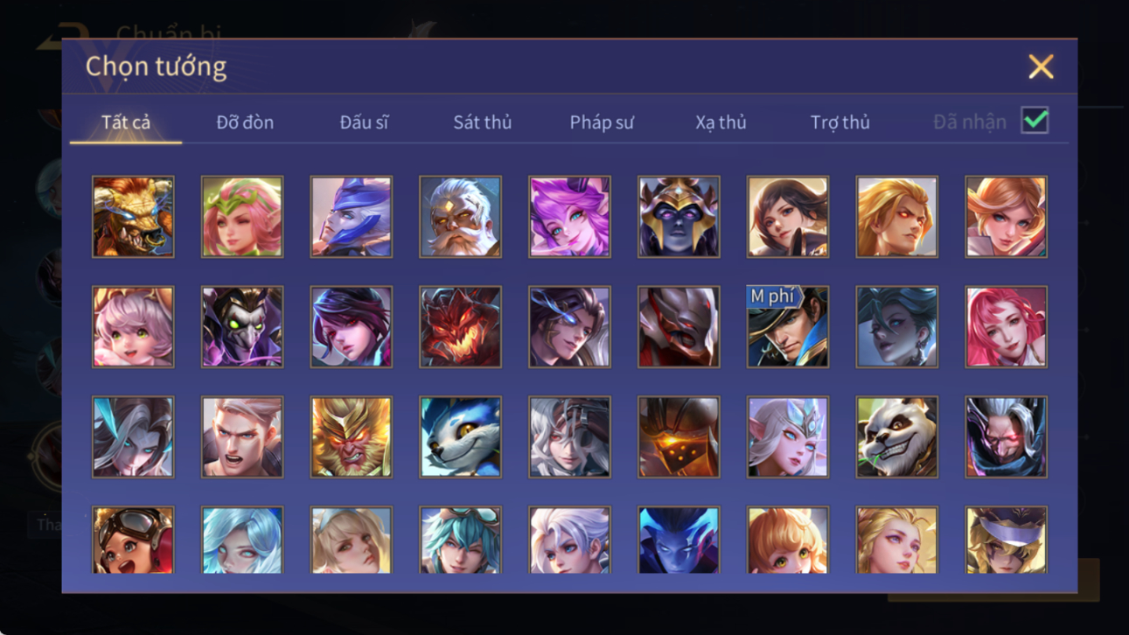Select the goggles pilot girl hero
This screenshot has height=635, width=1129.
[133, 540]
